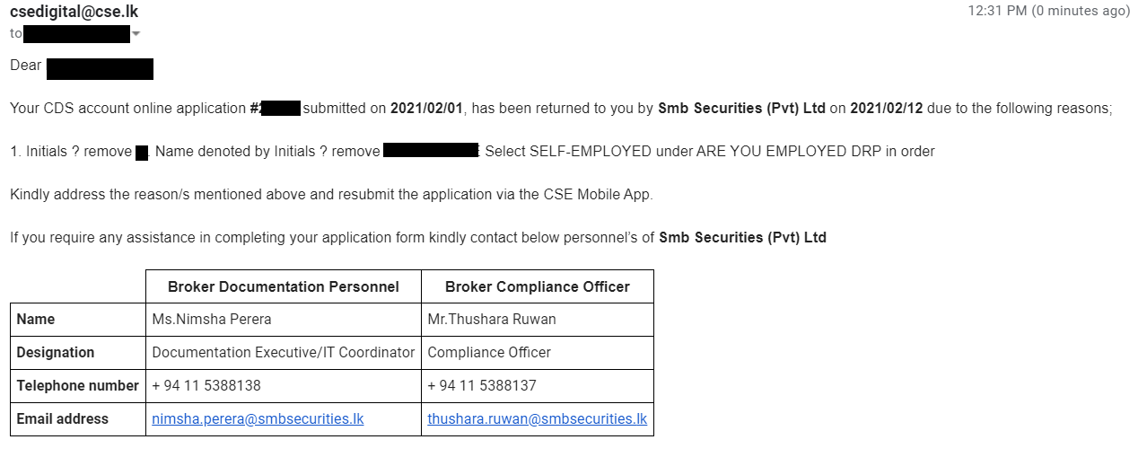Click telephone number + 94 11 5388137
1147x466 pixels.
pos(482,386)
